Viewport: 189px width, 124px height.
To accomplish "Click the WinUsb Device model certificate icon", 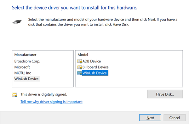I will (x=79, y=73).
